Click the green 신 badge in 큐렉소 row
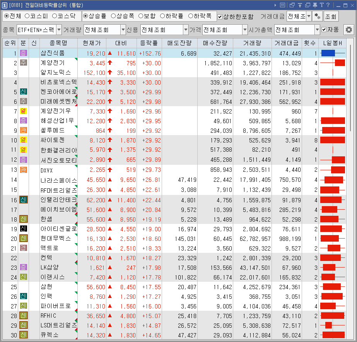This screenshot has width=357, height=342. pyautogui.click(x=24, y=335)
